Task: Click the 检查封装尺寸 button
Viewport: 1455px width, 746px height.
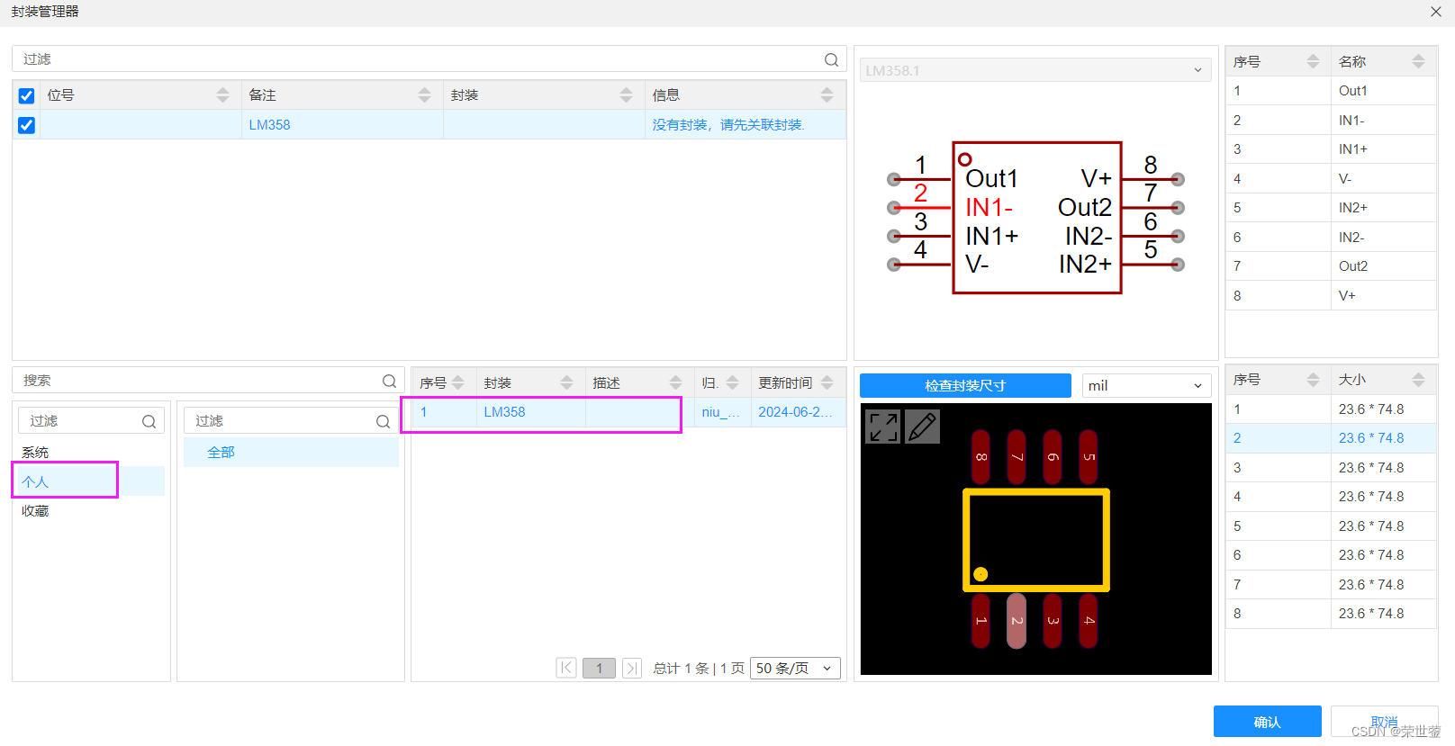Action: coord(965,385)
